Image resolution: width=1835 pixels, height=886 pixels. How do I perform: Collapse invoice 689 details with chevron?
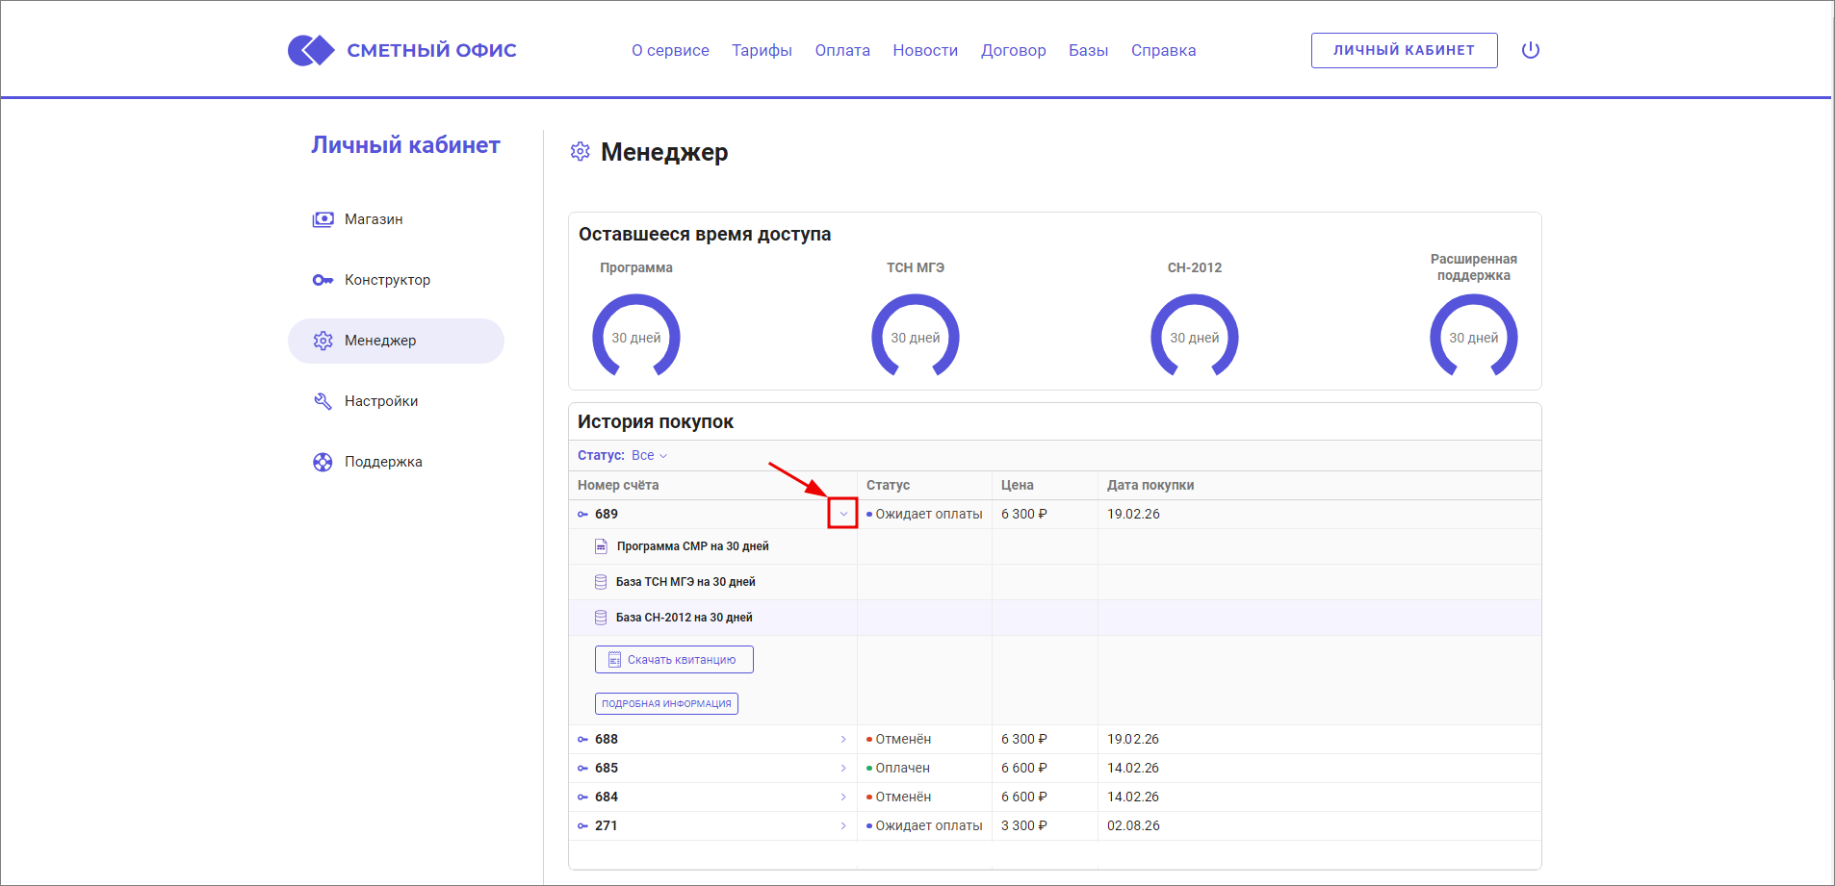pos(843,514)
